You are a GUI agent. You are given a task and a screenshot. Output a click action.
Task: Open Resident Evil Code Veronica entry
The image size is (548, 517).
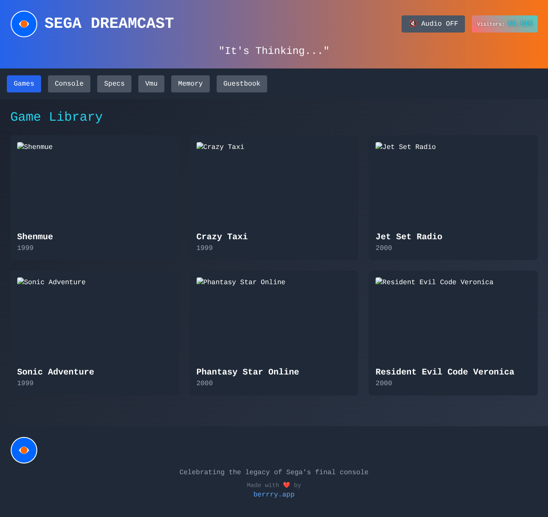tap(453, 333)
